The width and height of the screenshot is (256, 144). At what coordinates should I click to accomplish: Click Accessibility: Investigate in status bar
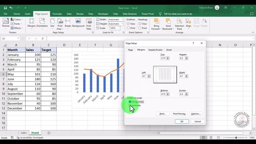30,138
